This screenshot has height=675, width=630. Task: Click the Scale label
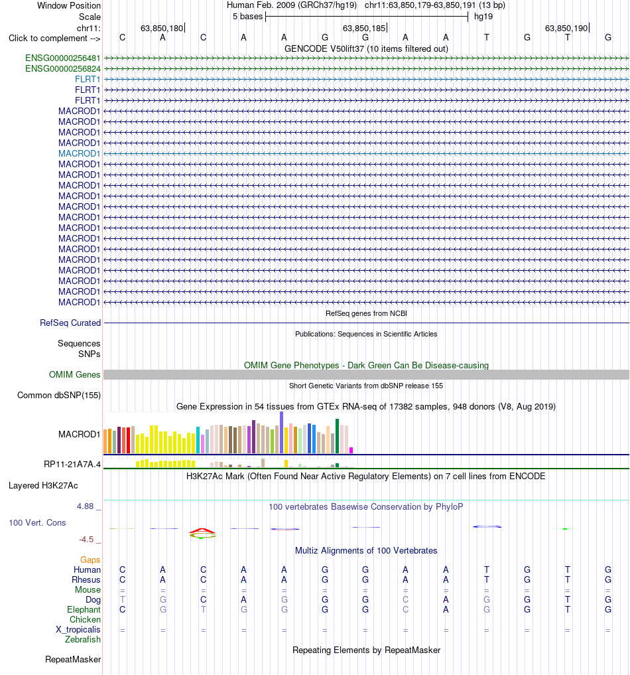(x=90, y=17)
